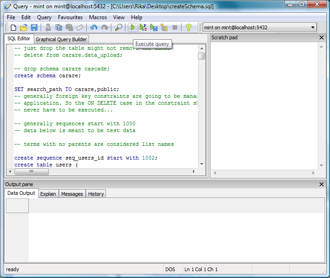Open the Help menu
This screenshot has width=330, height=278.
coord(136,17)
